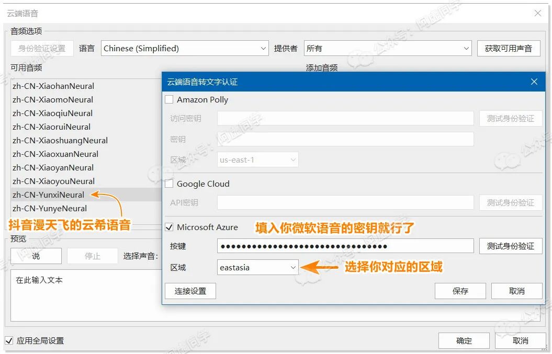Screen dimensions: 552x354
Task: Click the Azure 按键 password field
Action: (x=345, y=246)
